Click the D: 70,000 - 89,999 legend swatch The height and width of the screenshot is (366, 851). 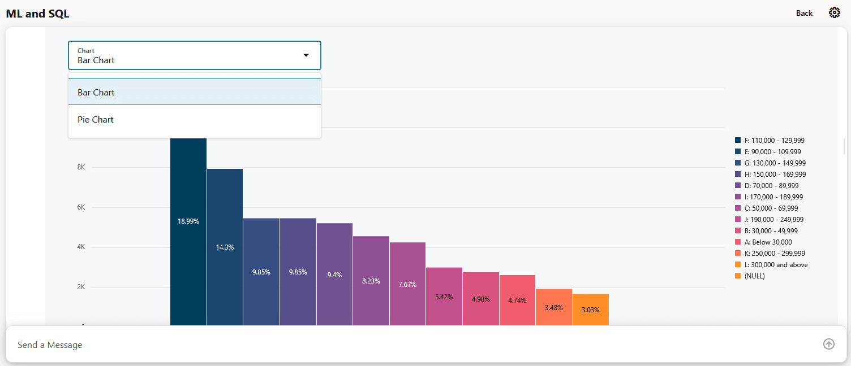738,185
